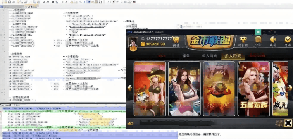Viewport: 293px width, 139px height.
Task: Toggle the 声音 sound speaker icon
Action: pyautogui.click(x=273, y=40)
